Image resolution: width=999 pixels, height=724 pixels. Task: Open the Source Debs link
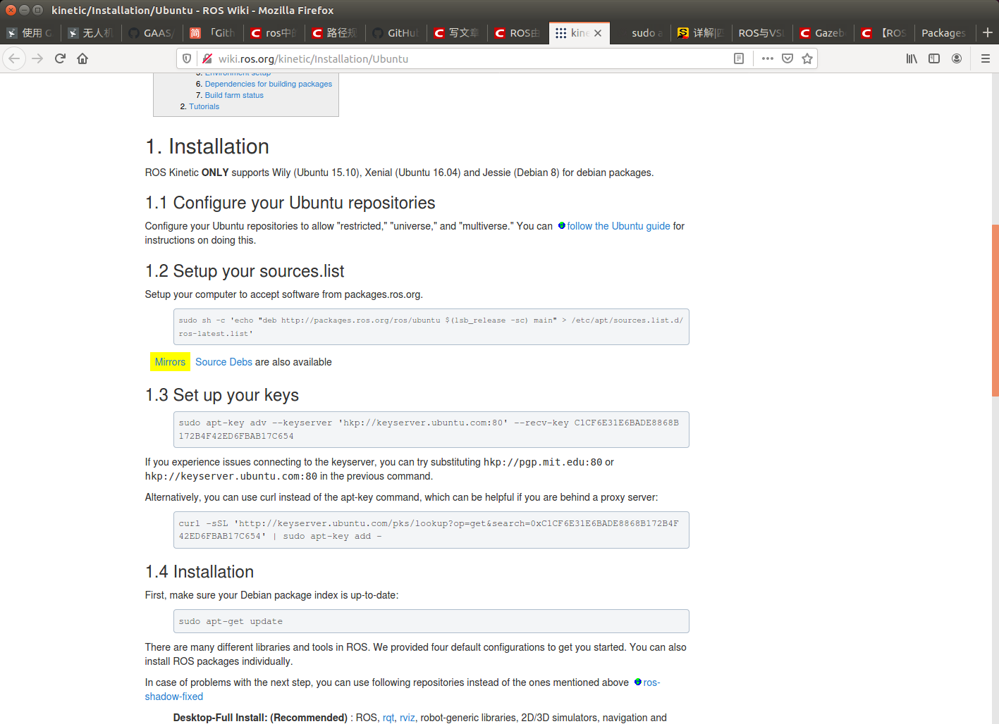click(223, 361)
